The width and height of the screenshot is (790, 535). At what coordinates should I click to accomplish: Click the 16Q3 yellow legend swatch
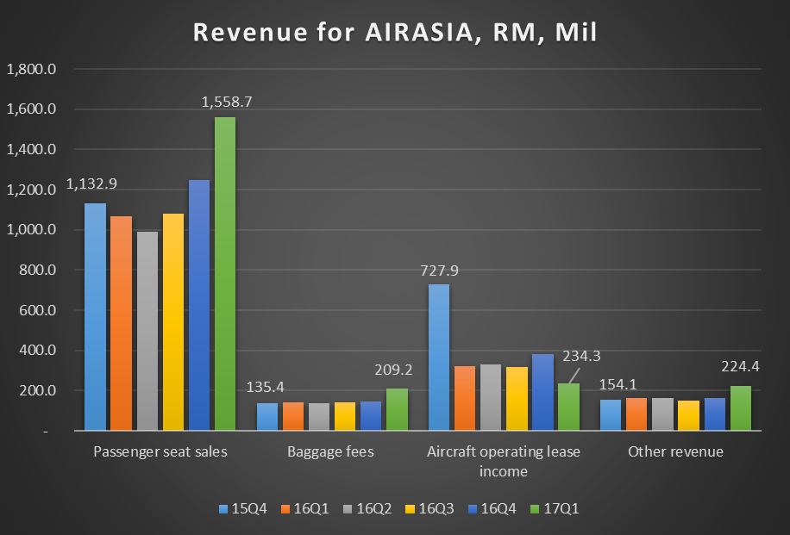coord(411,509)
